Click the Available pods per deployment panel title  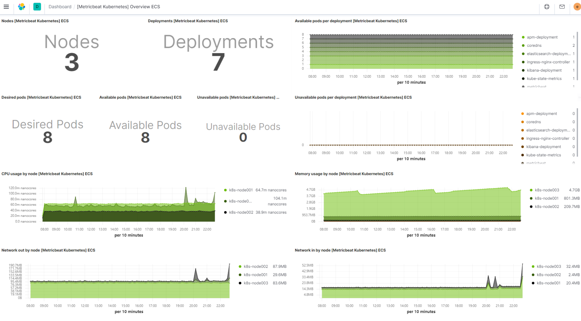pyautogui.click(x=351, y=21)
